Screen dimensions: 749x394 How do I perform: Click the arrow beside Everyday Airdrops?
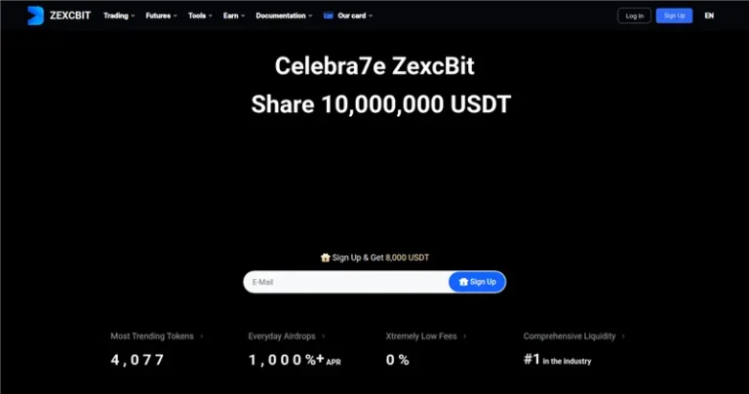tap(324, 336)
